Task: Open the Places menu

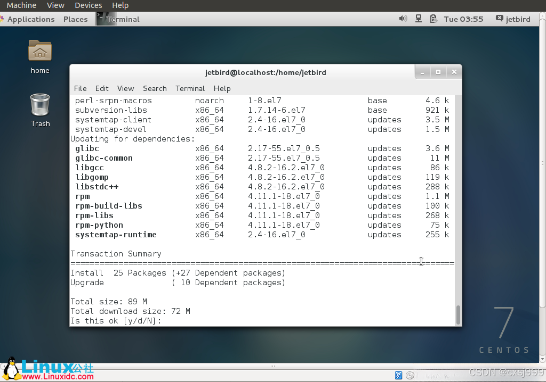Action: click(x=75, y=19)
